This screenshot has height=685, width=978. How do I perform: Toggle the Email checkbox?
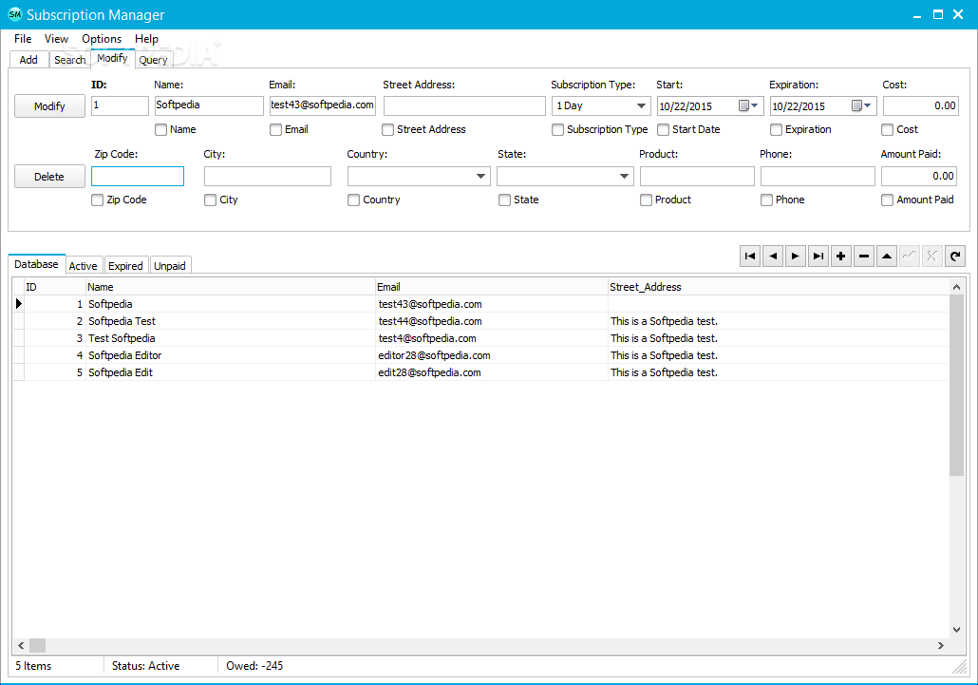click(x=275, y=130)
